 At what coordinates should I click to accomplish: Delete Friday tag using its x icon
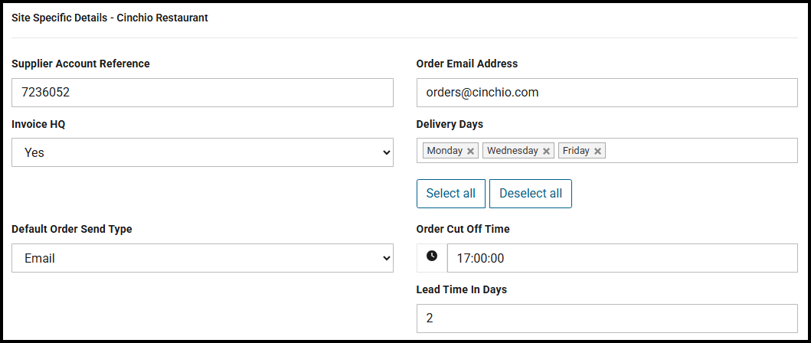pyautogui.click(x=597, y=151)
